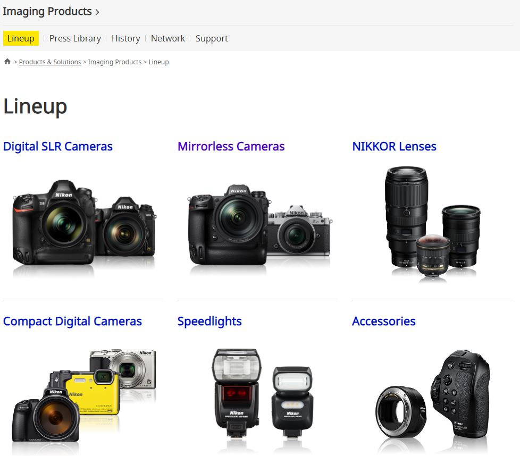520x456 pixels.
Task: Go to the Network tab
Action: coord(168,38)
